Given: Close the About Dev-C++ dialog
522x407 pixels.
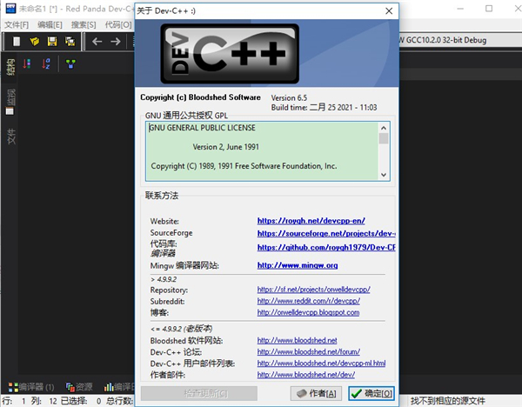Looking at the screenshot, I should 389,11.
